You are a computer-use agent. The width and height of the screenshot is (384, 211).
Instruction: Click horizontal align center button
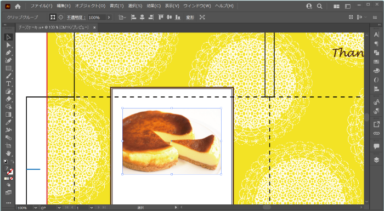(142, 17)
